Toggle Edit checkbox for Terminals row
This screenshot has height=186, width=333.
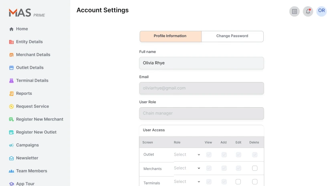tap(238, 182)
